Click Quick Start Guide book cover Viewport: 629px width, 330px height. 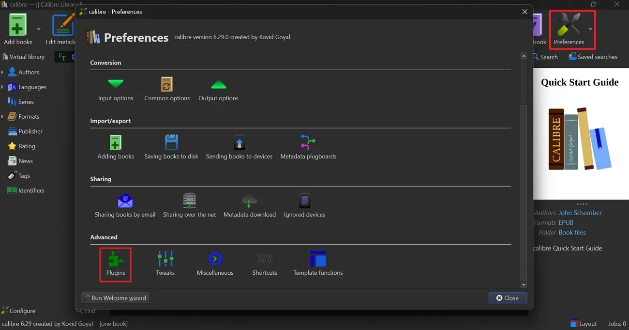point(580,133)
